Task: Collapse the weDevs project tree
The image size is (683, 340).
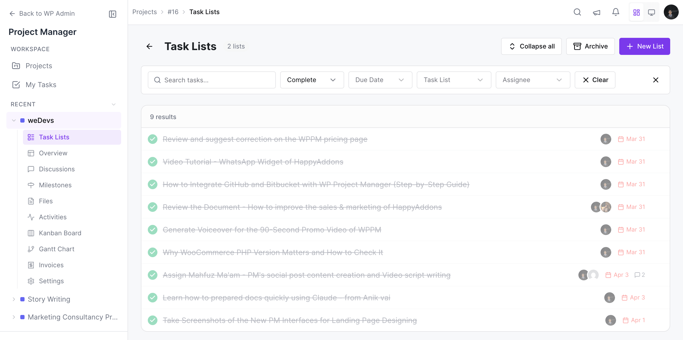Action: tap(14, 120)
